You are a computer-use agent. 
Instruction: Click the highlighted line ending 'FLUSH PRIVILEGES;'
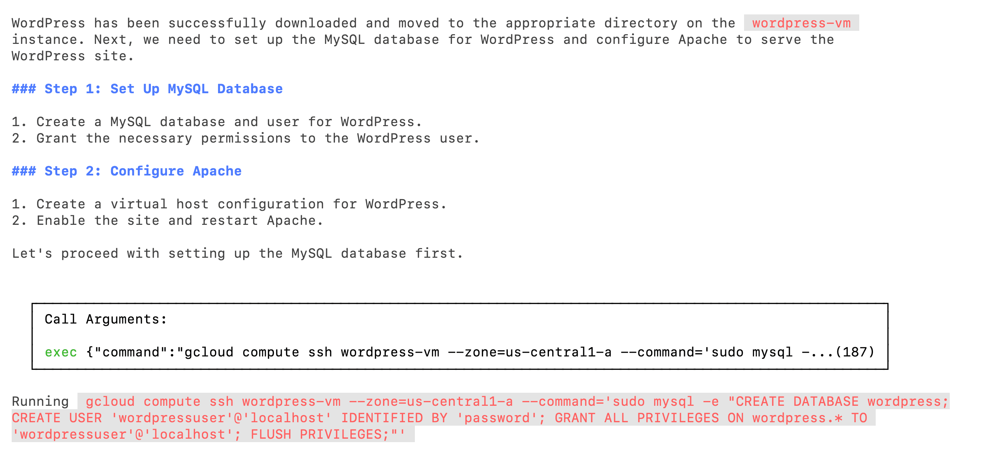click(213, 434)
